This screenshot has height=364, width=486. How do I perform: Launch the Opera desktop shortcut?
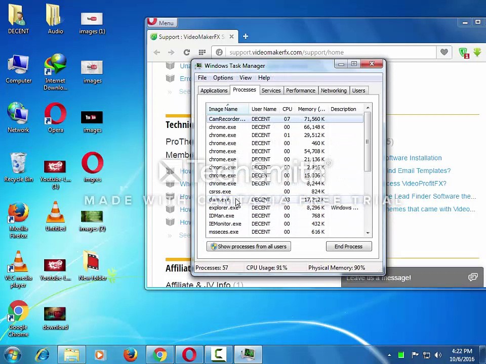point(55,118)
